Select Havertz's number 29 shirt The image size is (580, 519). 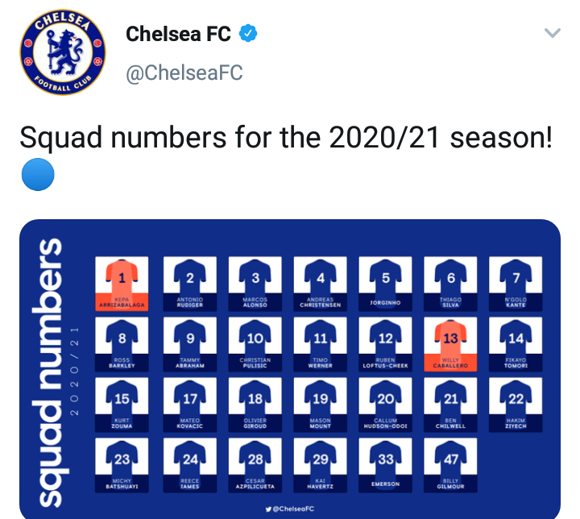pos(321,460)
